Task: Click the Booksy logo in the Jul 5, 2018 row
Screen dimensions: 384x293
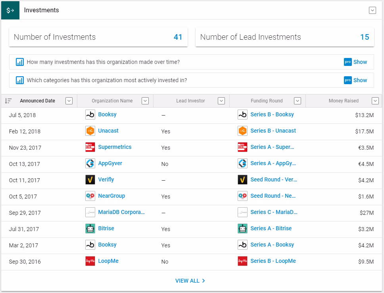Action: click(x=90, y=114)
